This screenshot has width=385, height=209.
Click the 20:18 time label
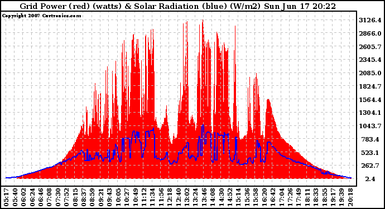350,197
